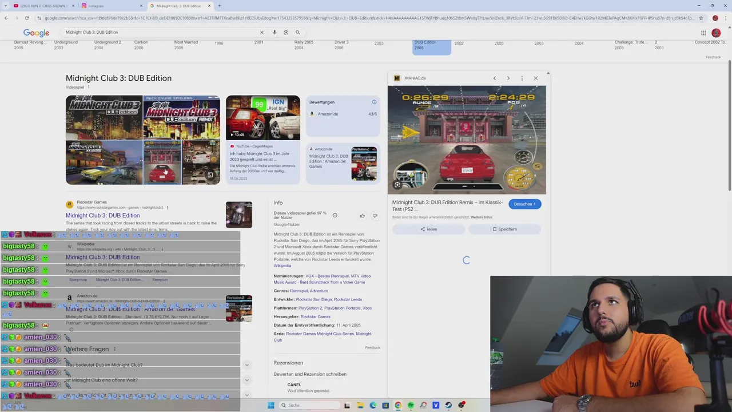732x412 pixels.
Task: Click the Teilen share button
Action: tap(428, 229)
